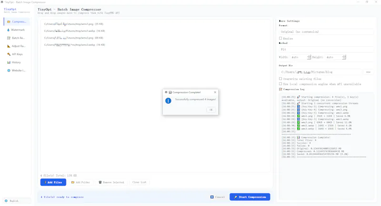
Task: Select the wms1.webp file row
Action: point(155,31)
